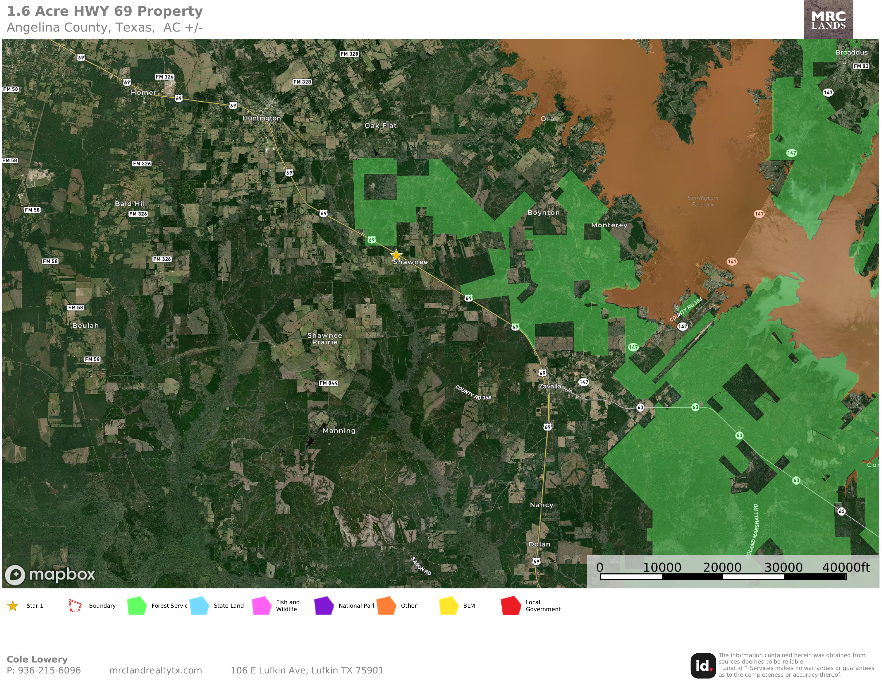The width and height of the screenshot is (882, 682).
Task: Select the yellow BLM legend swatch
Action: (449, 606)
